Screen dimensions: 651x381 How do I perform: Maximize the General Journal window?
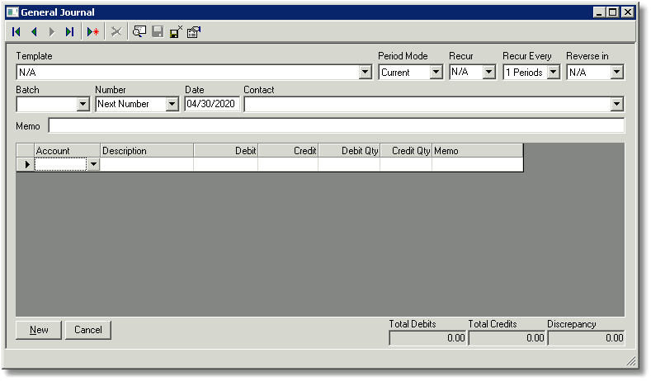(613, 12)
